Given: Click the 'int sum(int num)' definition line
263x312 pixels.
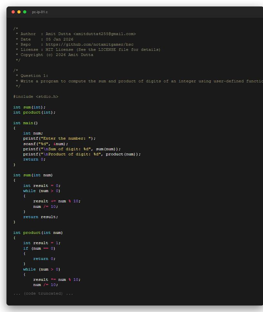Looking at the screenshot, I should point(33,175).
